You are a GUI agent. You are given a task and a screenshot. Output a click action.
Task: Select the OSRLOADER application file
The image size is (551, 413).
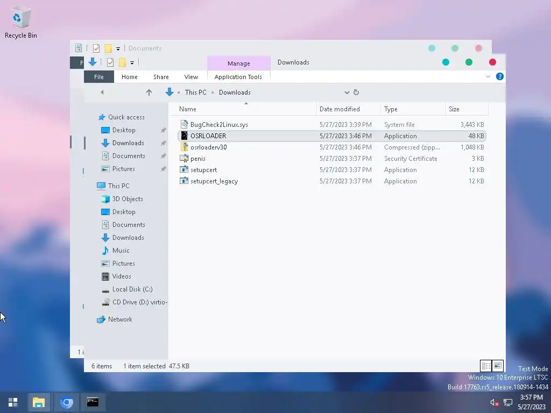pos(332,136)
